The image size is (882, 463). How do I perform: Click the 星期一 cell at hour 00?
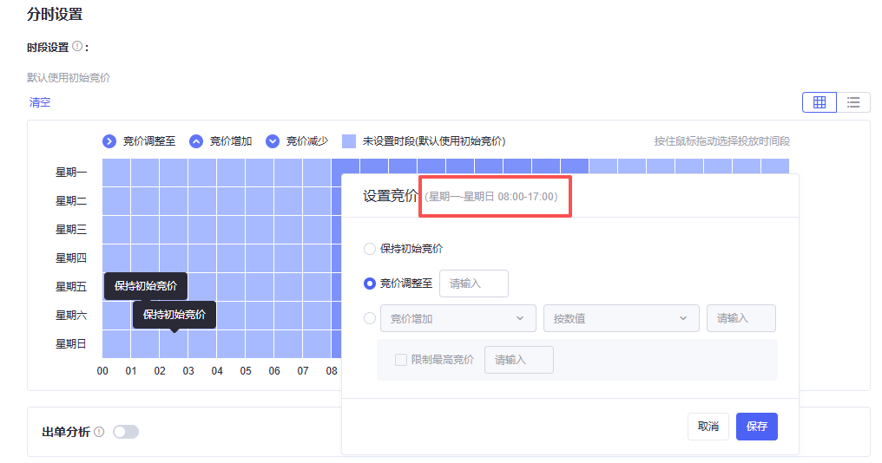click(x=116, y=173)
